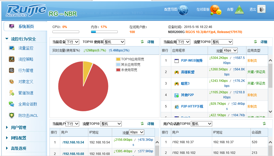Click the 管道加速 lightning icon
Viewport: 274px width, 156px height.
(x=12, y=93)
